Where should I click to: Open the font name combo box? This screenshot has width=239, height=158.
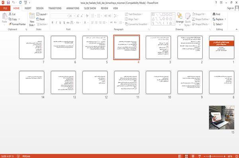[x=59, y=16]
